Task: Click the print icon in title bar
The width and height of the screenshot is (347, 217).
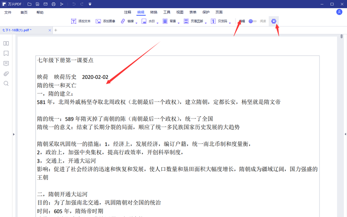Action: [53, 4]
